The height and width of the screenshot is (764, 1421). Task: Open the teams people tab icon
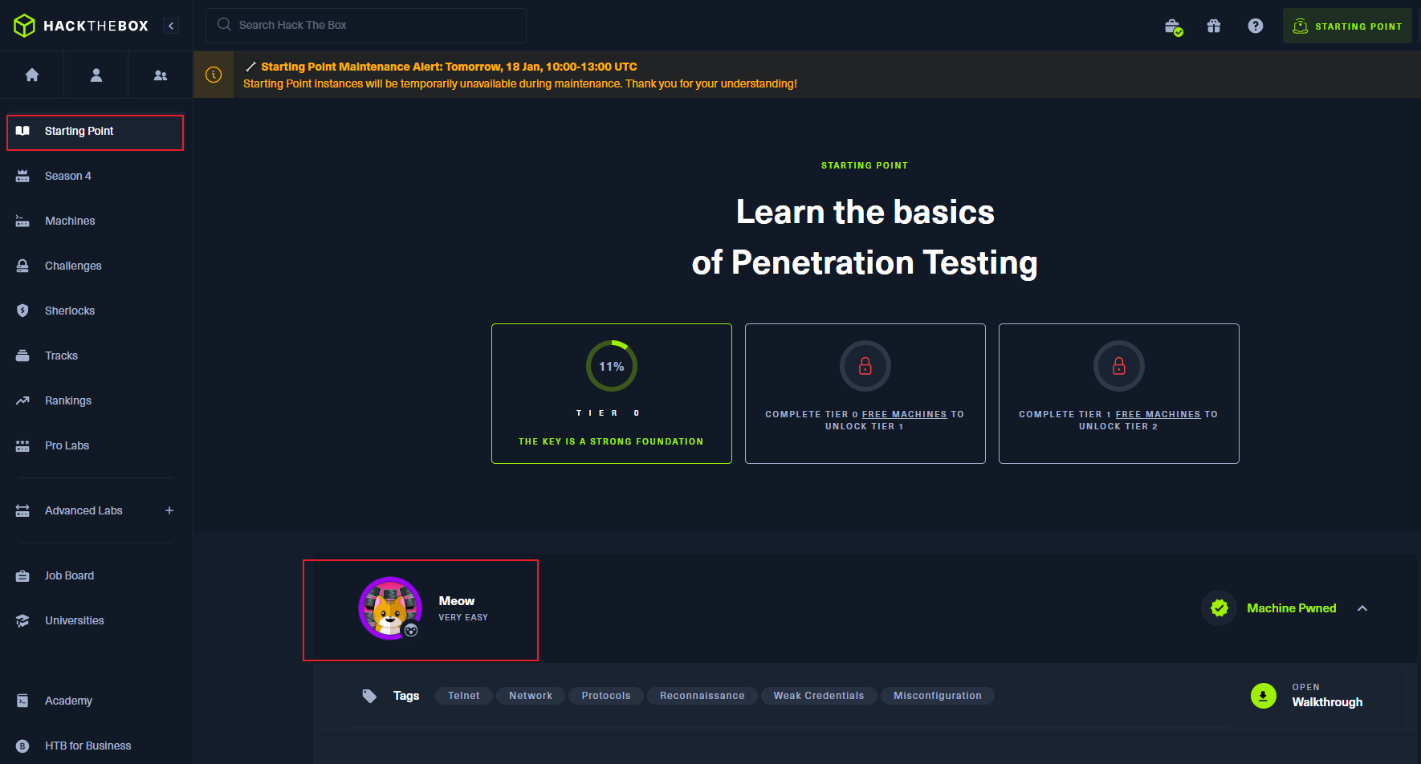click(x=161, y=75)
